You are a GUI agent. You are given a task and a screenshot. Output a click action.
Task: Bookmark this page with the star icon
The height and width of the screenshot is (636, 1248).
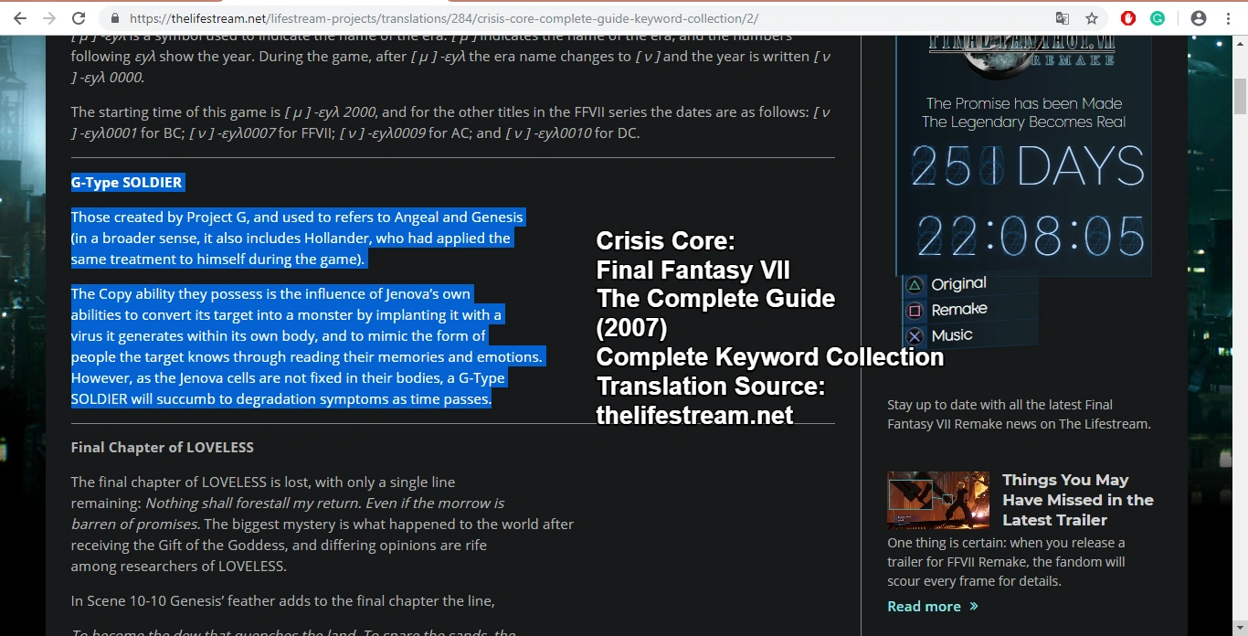1091,18
